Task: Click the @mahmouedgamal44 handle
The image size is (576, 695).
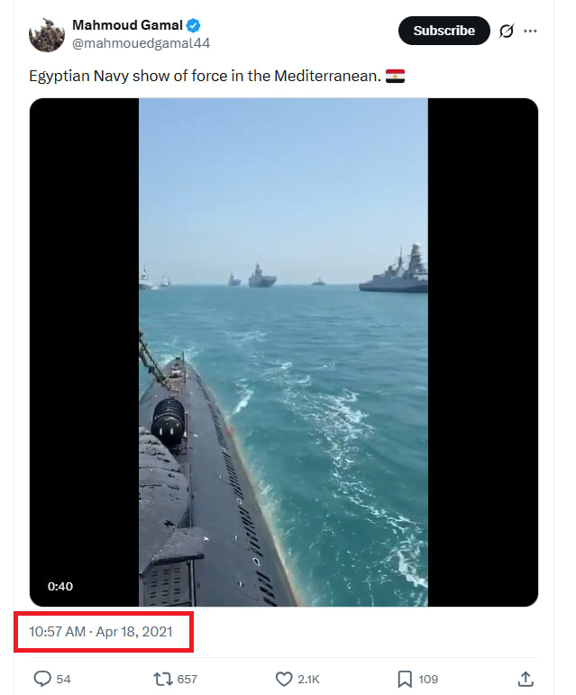Action: point(141,43)
